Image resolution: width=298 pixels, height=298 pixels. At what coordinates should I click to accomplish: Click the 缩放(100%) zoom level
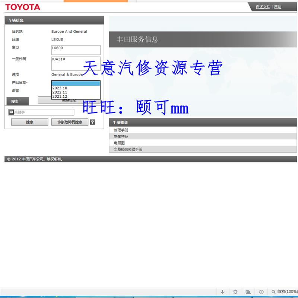287,292
